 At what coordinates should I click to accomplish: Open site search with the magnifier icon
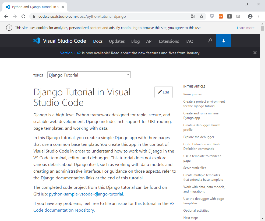[x=210, y=41]
